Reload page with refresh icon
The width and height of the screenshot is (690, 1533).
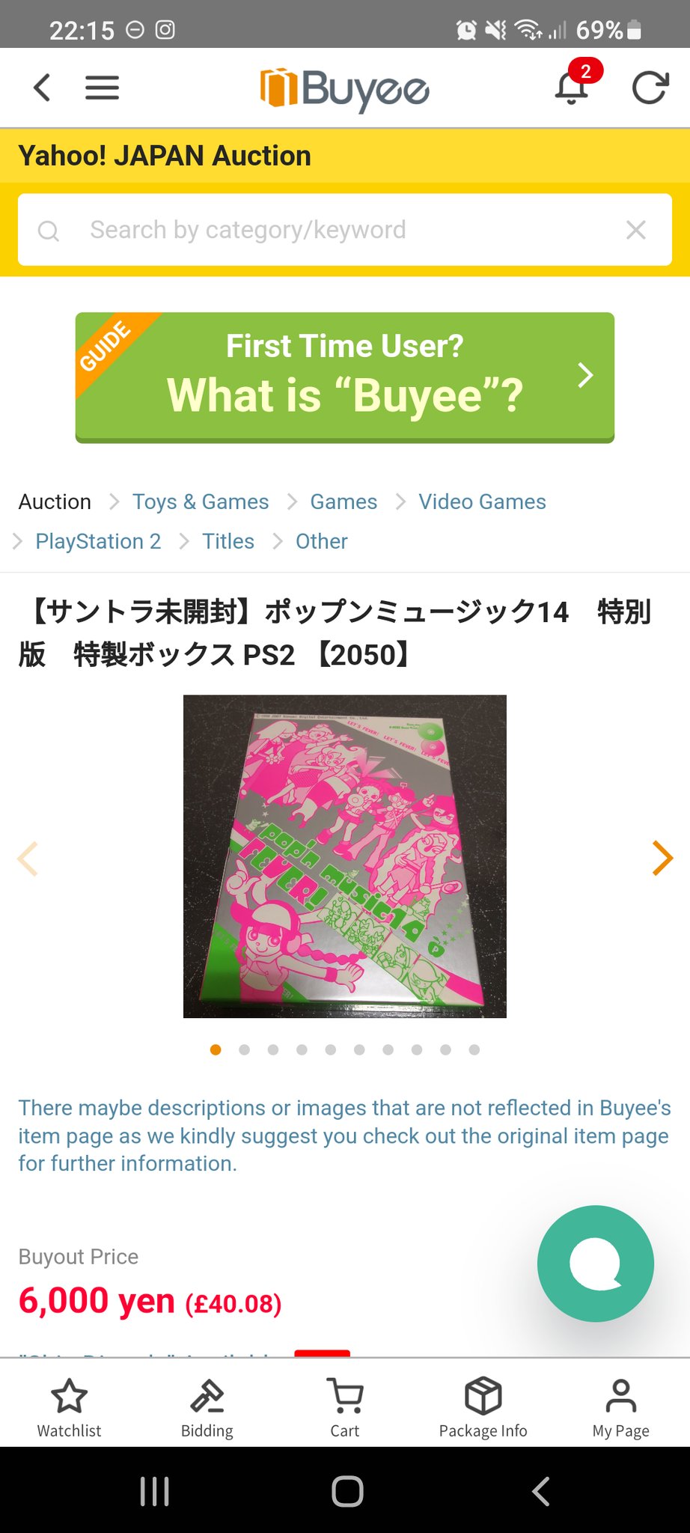(649, 88)
